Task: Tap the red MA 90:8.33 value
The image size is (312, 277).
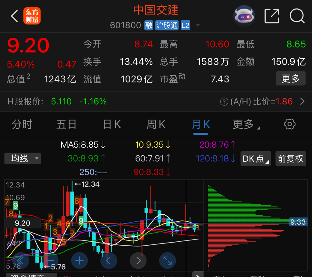Action: click(152, 172)
